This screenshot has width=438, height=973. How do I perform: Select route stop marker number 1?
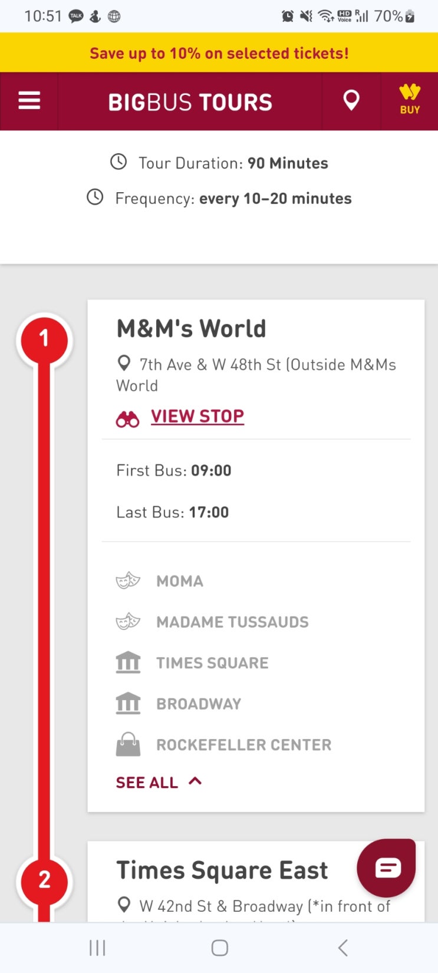pos(44,339)
